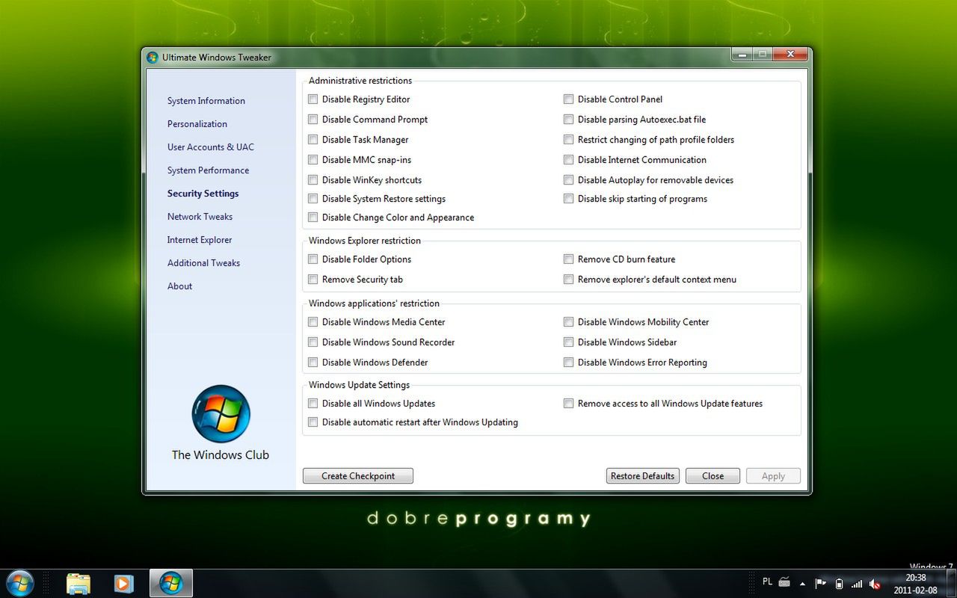Unmute the volume via the tray speaker icon
The width and height of the screenshot is (957, 598).
click(x=875, y=584)
